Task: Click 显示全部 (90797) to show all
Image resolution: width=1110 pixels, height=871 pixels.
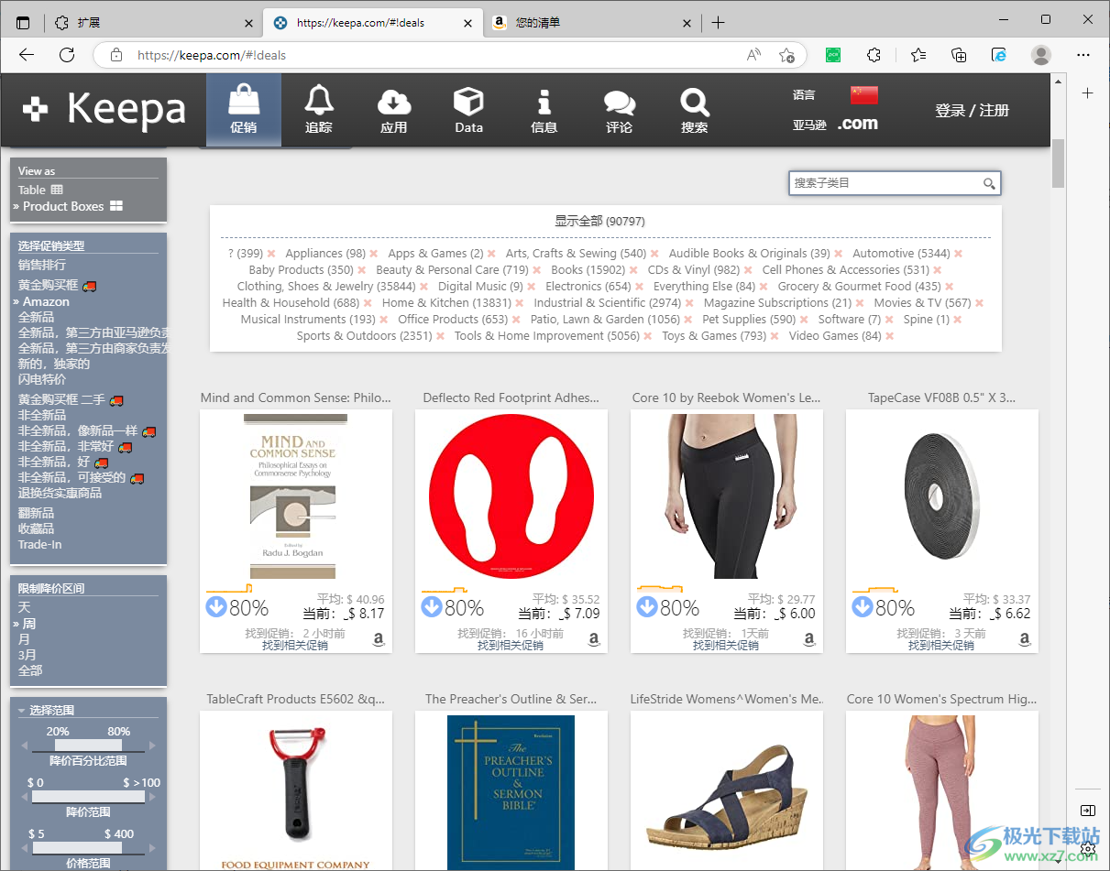Action: pyautogui.click(x=599, y=221)
